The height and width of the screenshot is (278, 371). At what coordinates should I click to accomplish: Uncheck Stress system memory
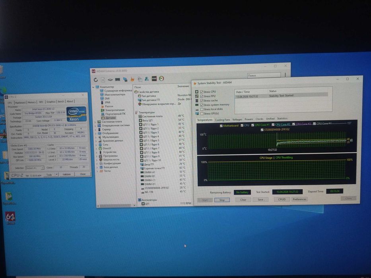pyautogui.click(x=202, y=105)
